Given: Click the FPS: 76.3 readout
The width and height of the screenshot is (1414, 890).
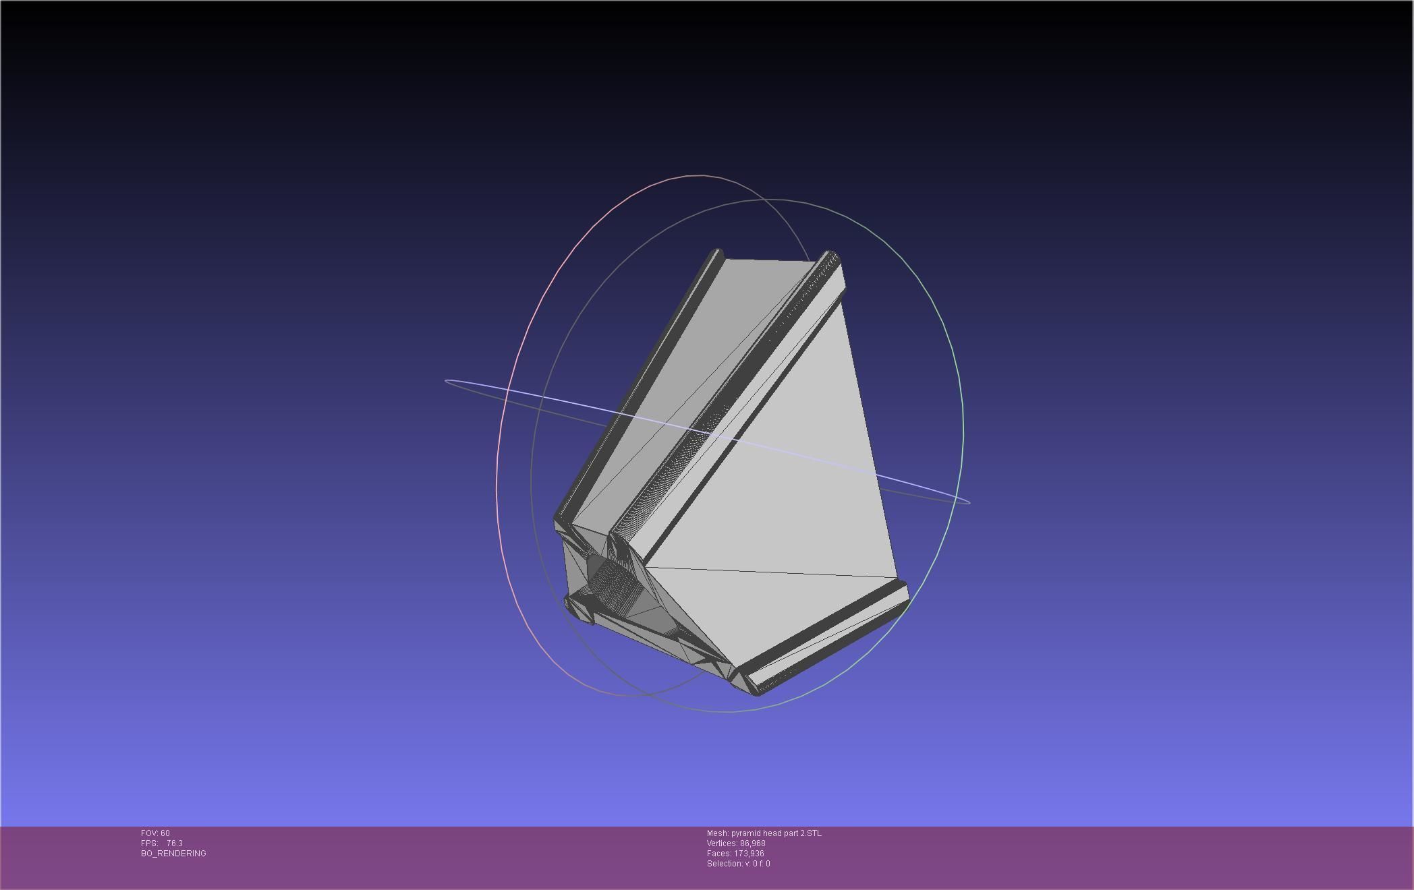Looking at the screenshot, I should [161, 843].
